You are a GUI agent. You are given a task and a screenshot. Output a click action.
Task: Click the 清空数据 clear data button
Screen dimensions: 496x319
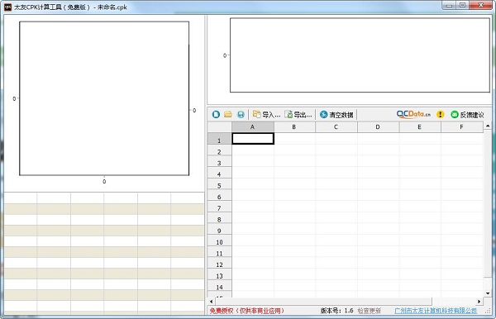[x=336, y=114]
